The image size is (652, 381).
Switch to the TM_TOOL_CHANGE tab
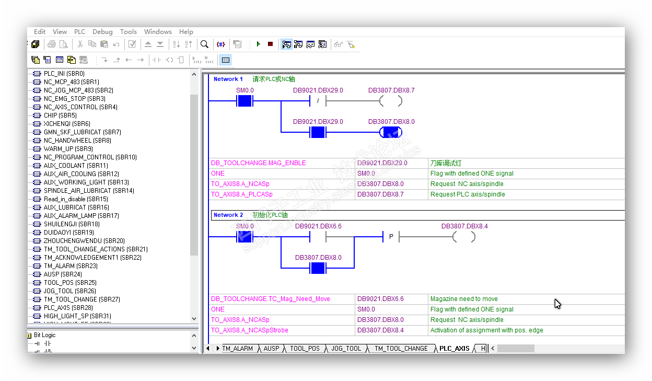pyautogui.click(x=401, y=349)
